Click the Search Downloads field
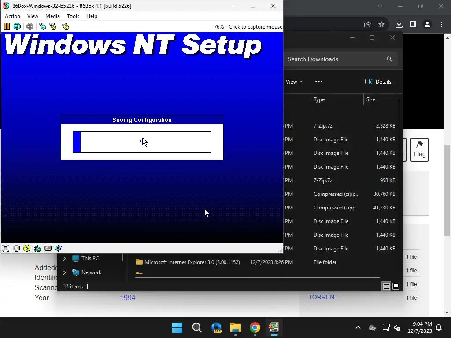Screen dimensions: 451x338 coord(341,59)
